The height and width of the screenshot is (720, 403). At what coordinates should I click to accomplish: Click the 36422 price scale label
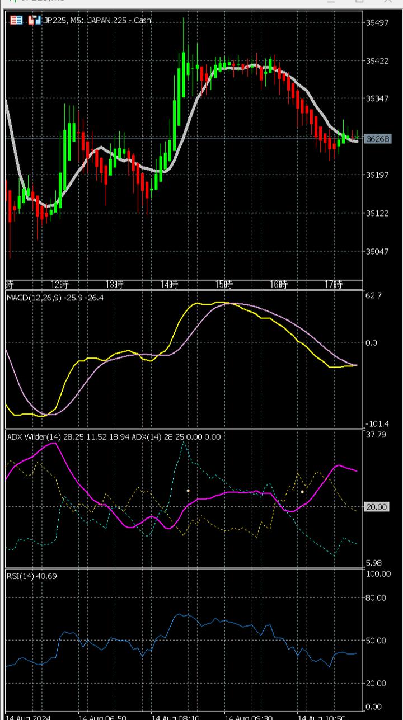[377, 60]
